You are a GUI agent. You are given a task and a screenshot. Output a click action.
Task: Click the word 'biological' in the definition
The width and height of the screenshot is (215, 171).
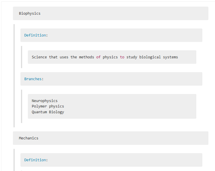click(x=150, y=57)
